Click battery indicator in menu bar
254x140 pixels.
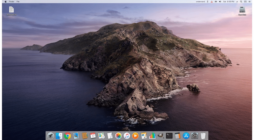tap(216, 1)
